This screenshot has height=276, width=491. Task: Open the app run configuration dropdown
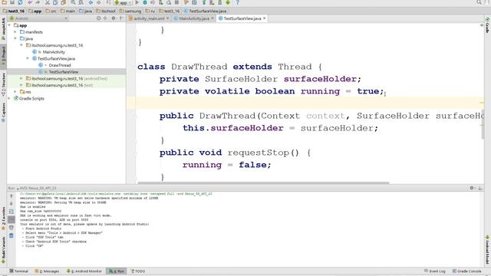(x=123, y=2)
